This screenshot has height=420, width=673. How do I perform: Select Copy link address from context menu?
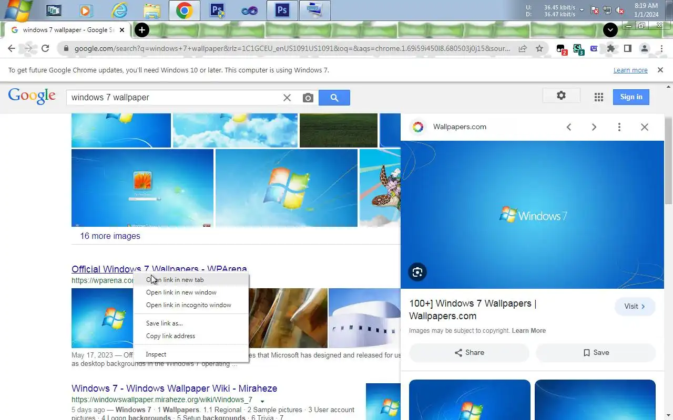coord(191,336)
